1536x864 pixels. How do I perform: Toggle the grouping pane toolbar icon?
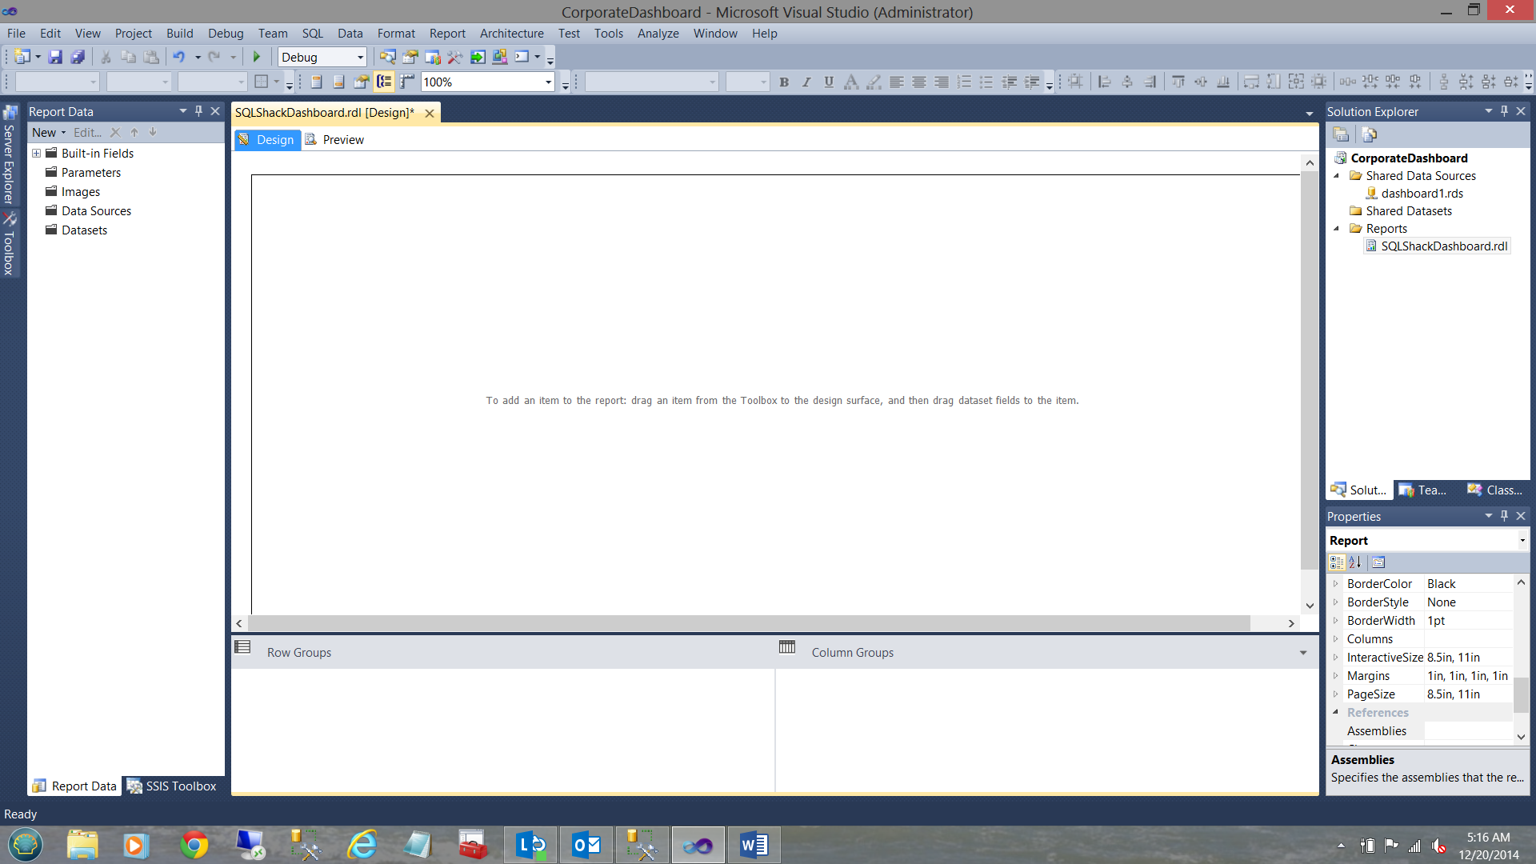pyautogui.click(x=384, y=82)
